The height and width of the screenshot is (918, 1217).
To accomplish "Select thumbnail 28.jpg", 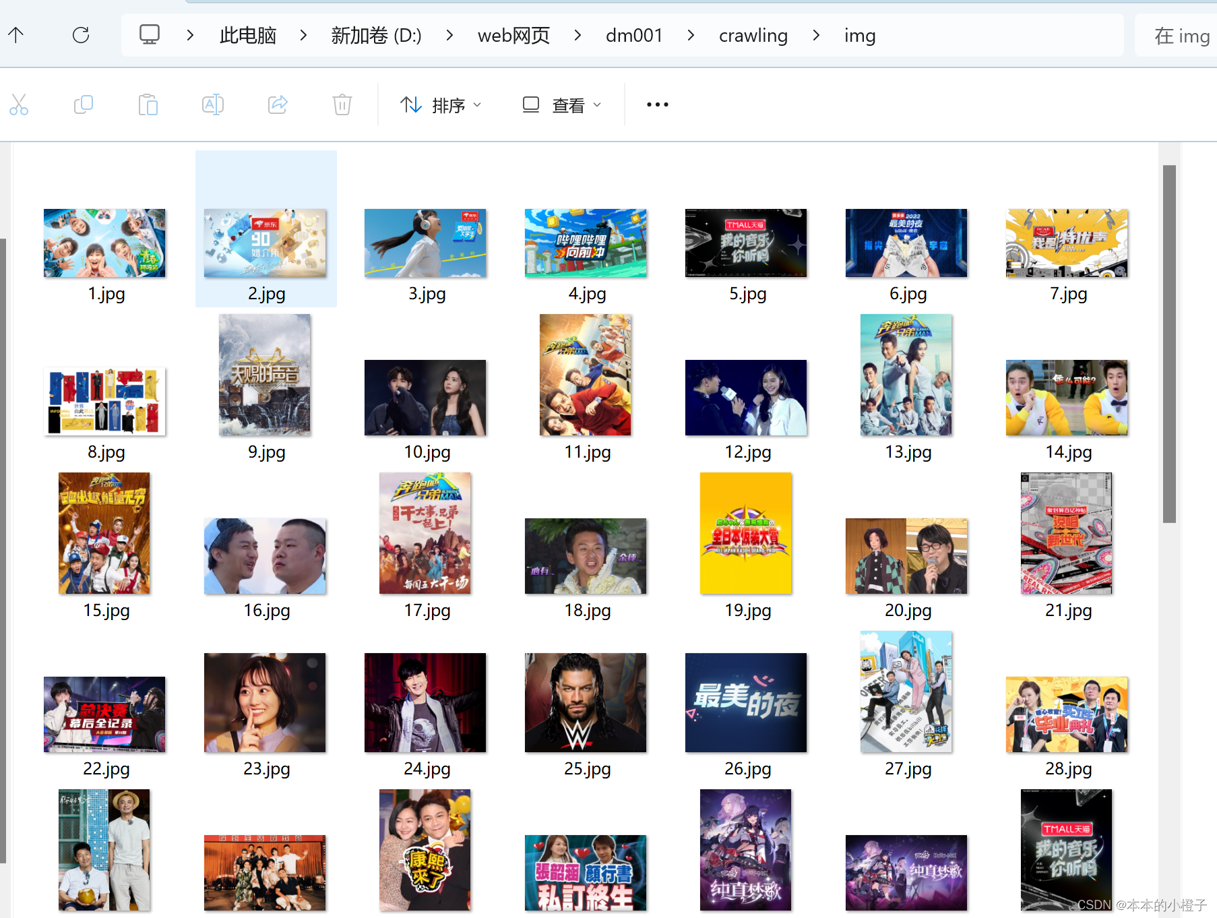I will coord(1067,714).
